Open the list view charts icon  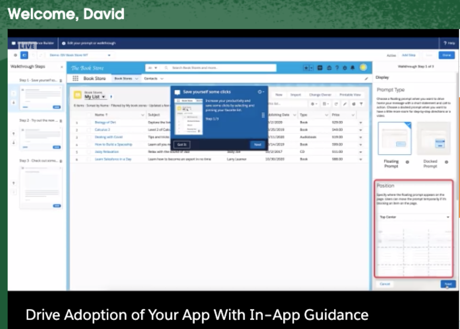pyautogui.click(x=353, y=104)
